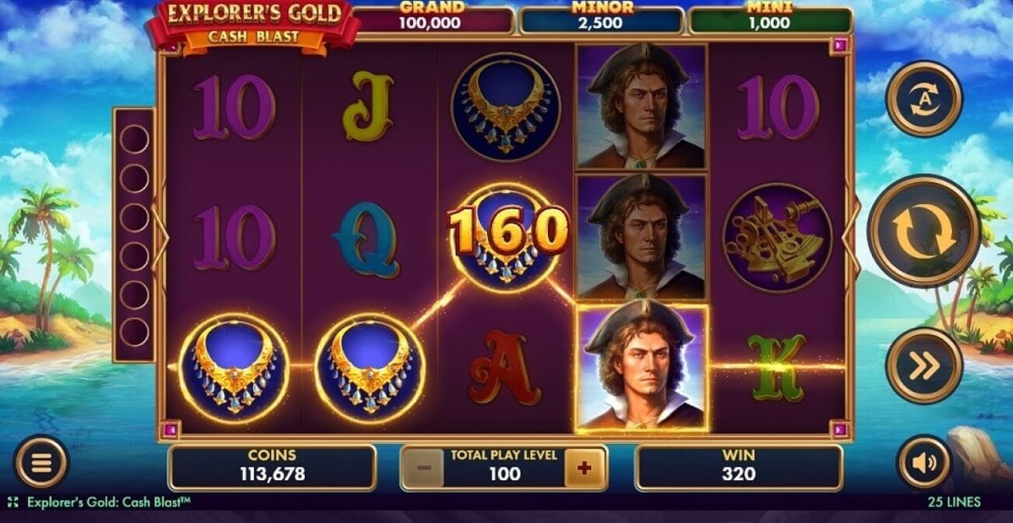Click the red A card symbol
The image size is (1013, 523).
[x=505, y=368]
